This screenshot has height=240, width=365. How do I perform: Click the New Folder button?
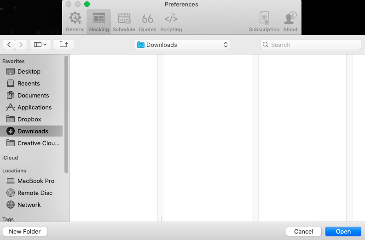(25, 231)
